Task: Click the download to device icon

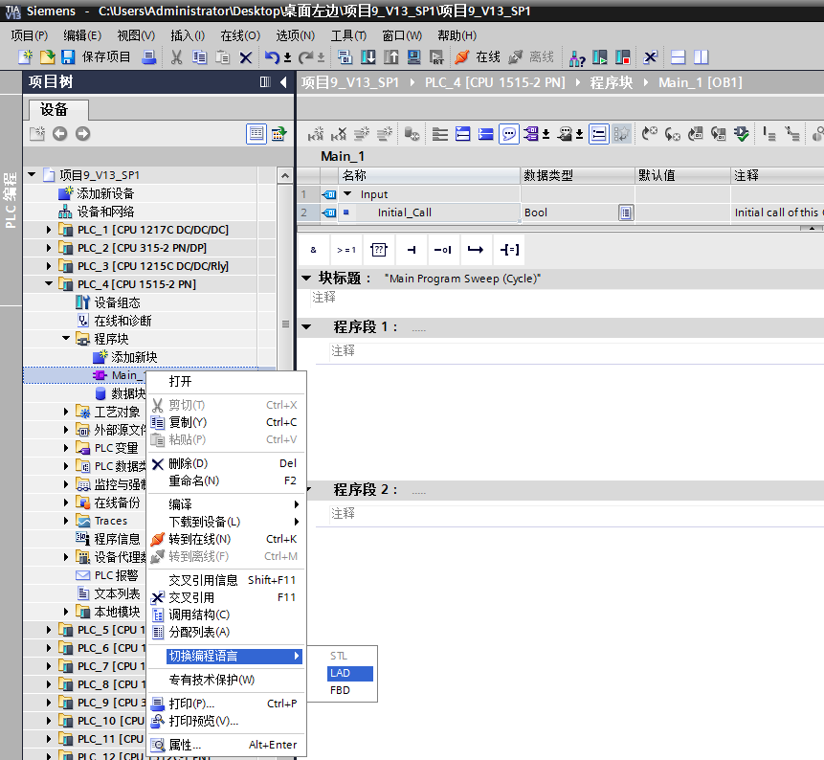Action: coord(367,56)
